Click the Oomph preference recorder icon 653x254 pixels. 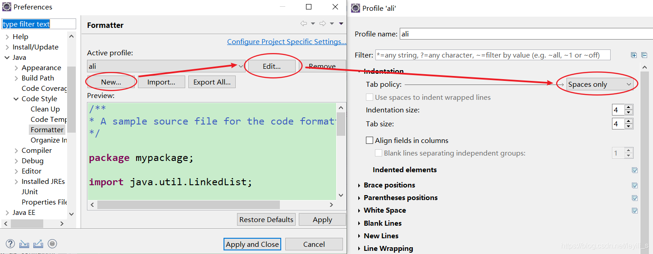point(52,244)
